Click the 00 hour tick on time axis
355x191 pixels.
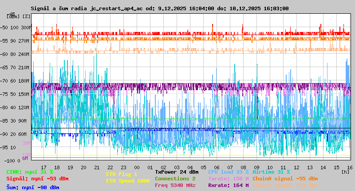[x=137, y=167]
